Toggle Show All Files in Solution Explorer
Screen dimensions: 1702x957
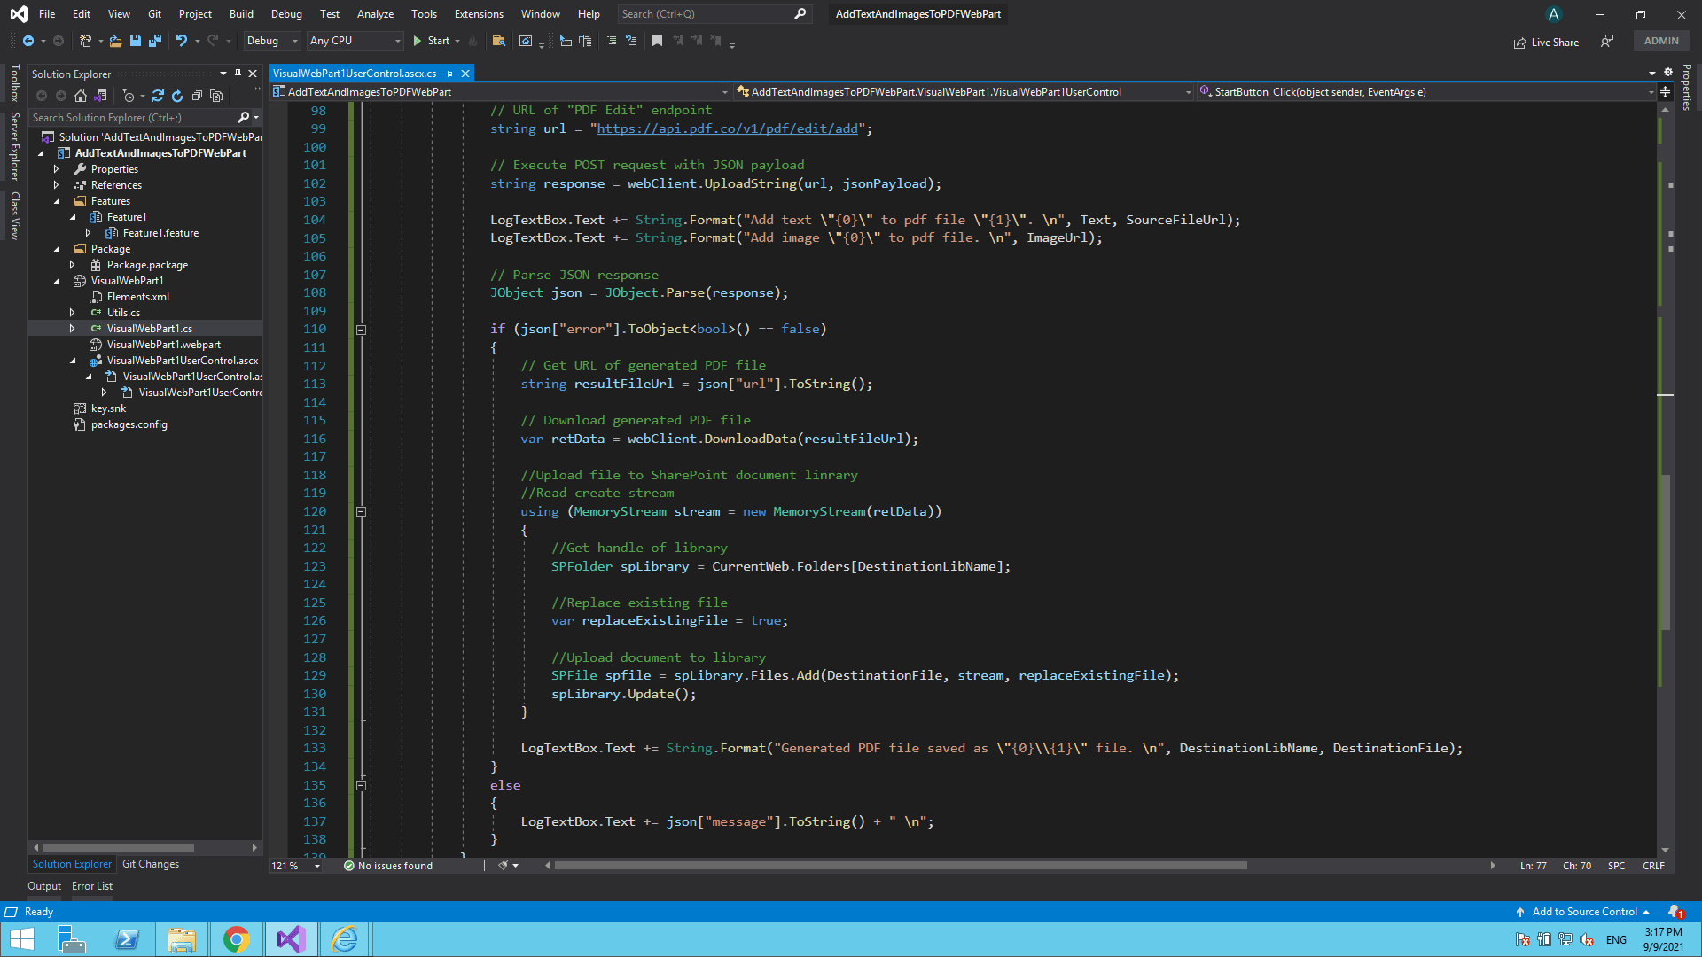pyautogui.click(x=216, y=96)
